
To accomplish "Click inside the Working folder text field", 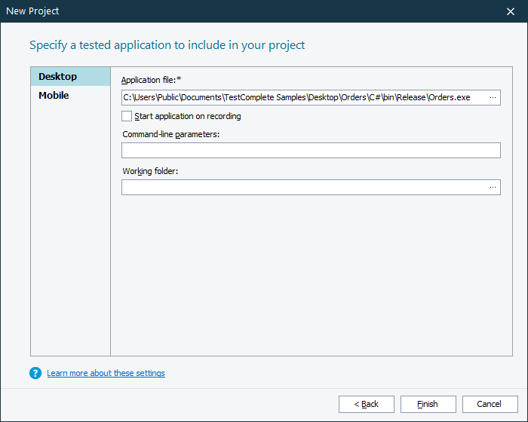I will (x=302, y=187).
